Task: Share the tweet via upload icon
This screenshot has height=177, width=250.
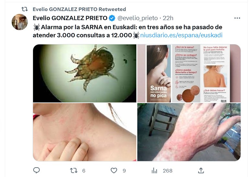Action: [x=201, y=170]
